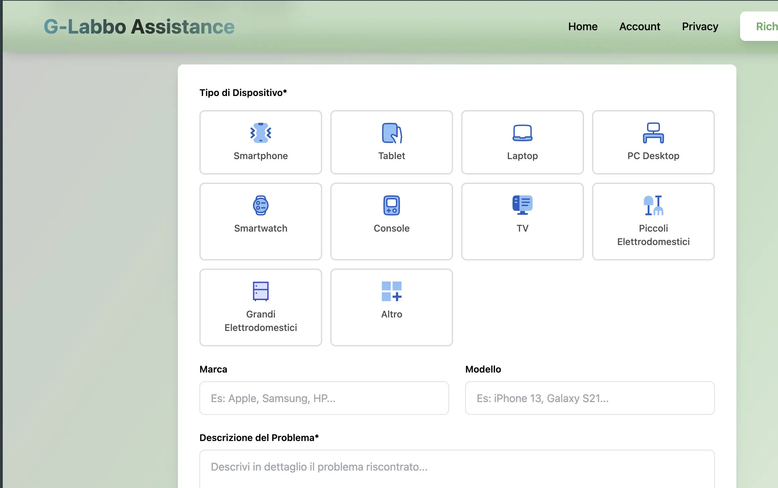Viewport: 778px width, 488px height.
Task: Choose the Smartwatch icon
Action: 261,205
